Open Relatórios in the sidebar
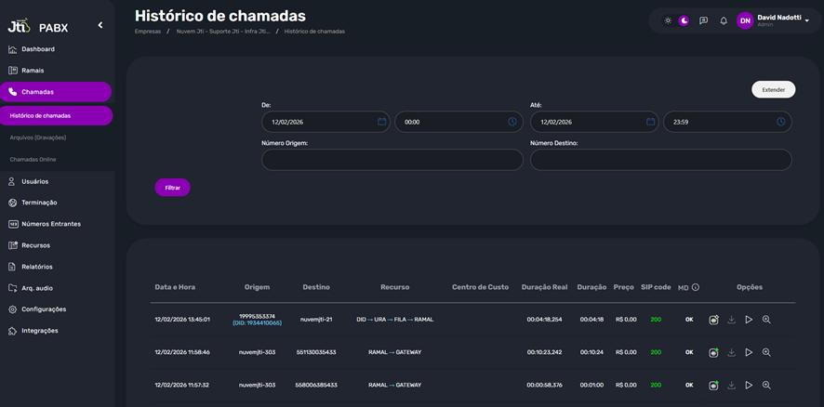This screenshot has height=407, width=824. click(x=37, y=267)
